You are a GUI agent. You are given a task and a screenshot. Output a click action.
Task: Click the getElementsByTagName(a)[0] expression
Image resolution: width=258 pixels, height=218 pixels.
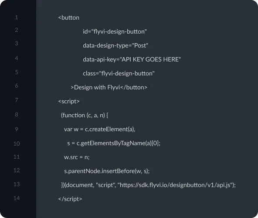pos(118,143)
